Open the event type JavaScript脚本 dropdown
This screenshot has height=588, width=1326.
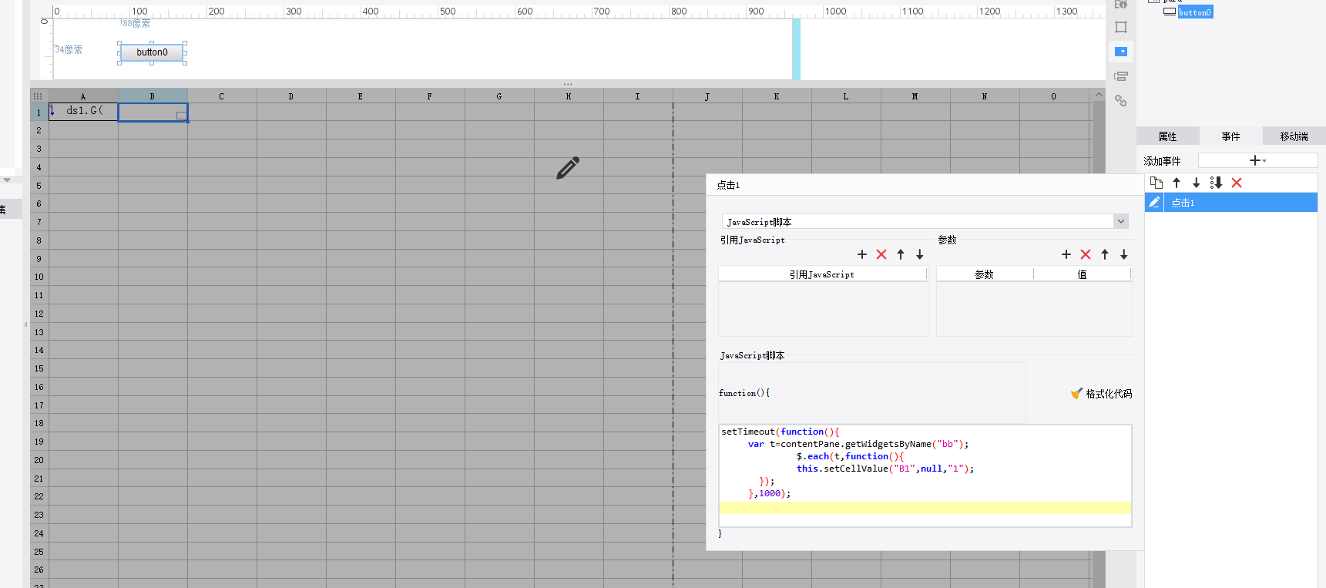[x=1121, y=221]
